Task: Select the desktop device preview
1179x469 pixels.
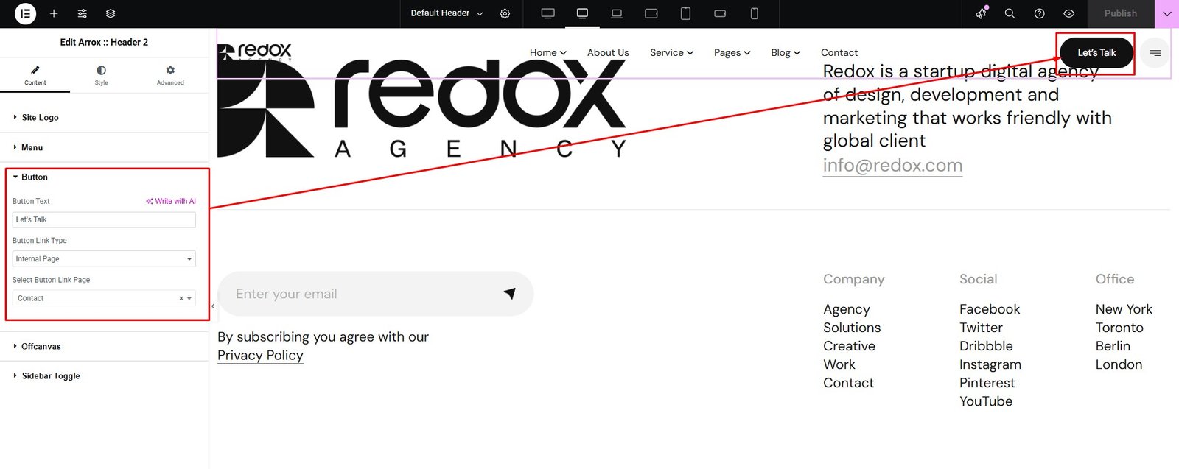Action: (582, 13)
